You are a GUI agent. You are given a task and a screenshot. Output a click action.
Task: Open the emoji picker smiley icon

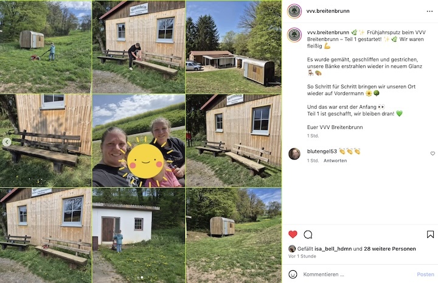tap(293, 274)
